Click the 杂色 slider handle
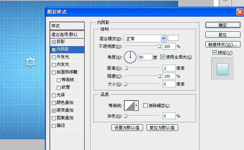This screenshot has width=244, height=150. coord(126,116)
